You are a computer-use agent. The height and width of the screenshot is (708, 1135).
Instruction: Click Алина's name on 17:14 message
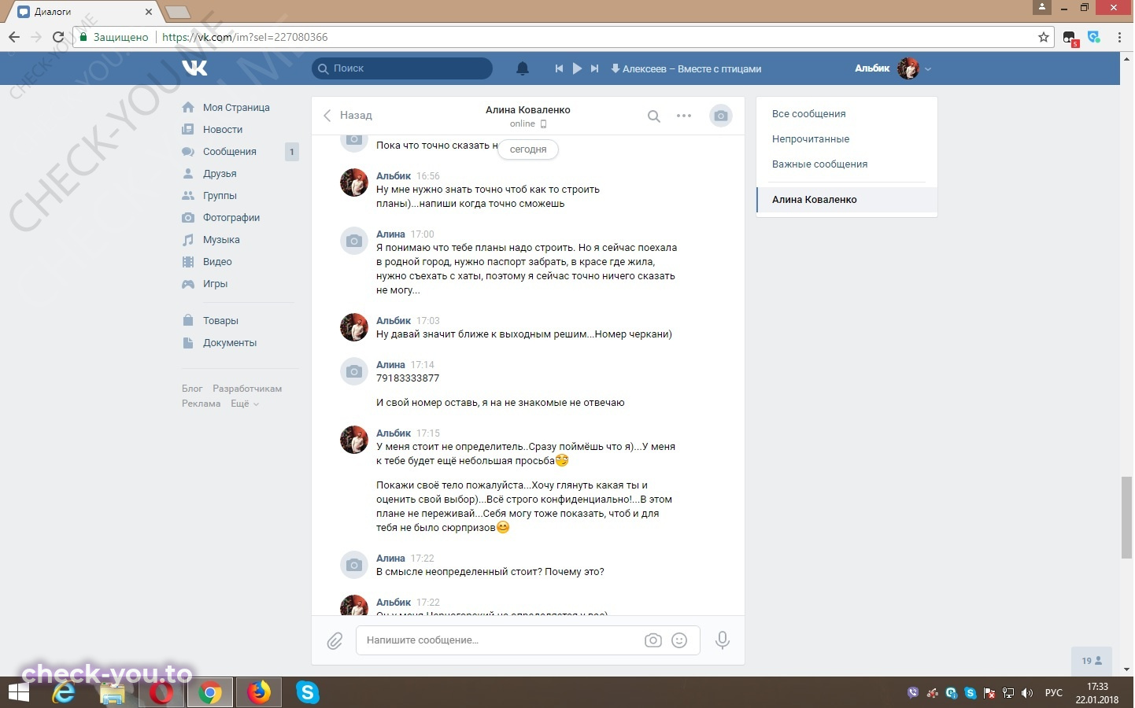[x=390, y=365]
